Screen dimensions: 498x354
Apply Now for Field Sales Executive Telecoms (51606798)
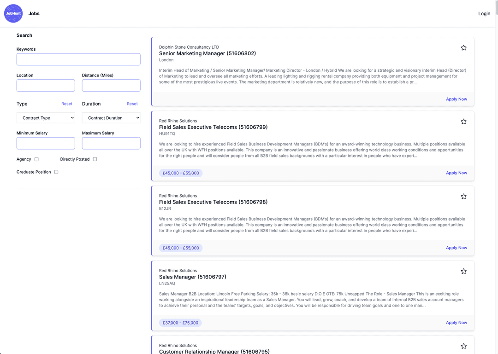(x=456, y=248)
